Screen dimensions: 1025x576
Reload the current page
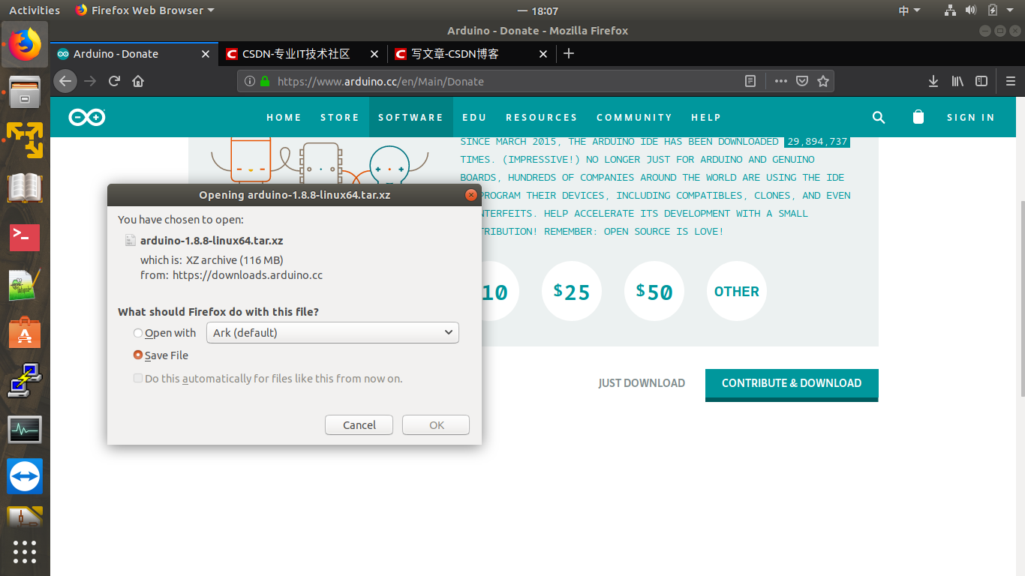coord(114,81)
